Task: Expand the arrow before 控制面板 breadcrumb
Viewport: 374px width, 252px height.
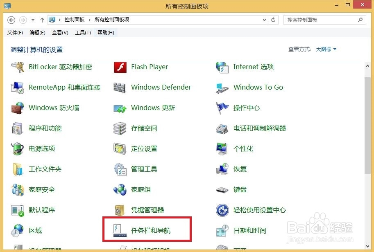Action: pyautogui.click(x=59, y=20)
